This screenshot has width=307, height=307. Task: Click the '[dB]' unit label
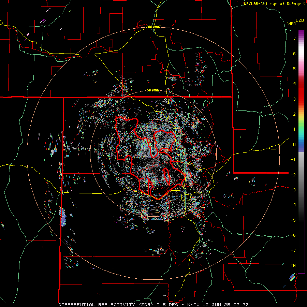click(x=291, y=24)
